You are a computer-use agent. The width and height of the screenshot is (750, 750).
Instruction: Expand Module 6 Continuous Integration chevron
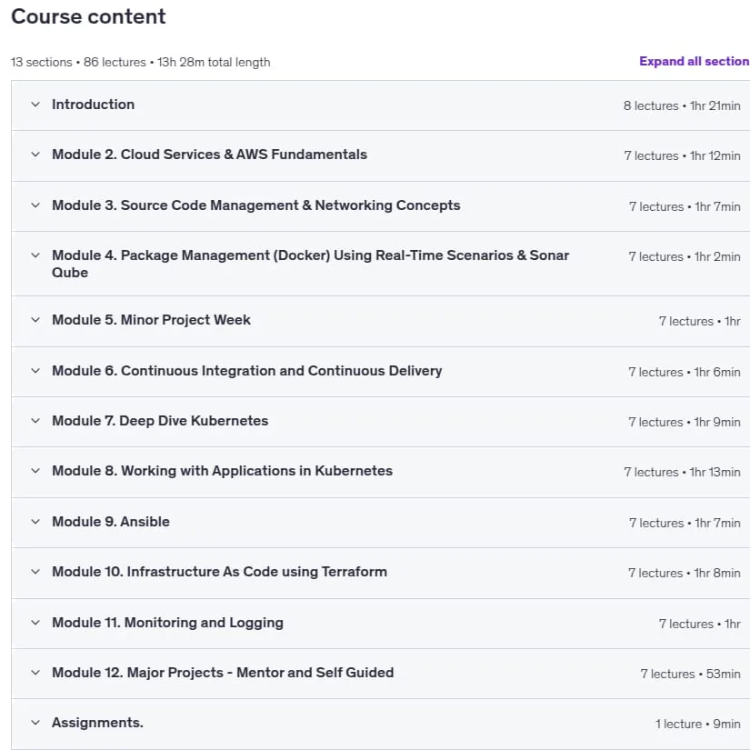tap(35, 371)
